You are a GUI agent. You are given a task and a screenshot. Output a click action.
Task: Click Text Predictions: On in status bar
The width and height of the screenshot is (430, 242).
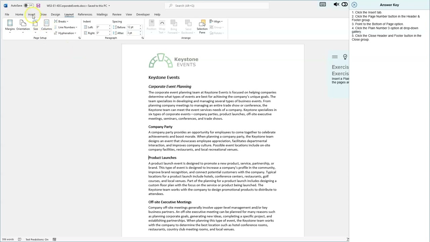point(37,239)
